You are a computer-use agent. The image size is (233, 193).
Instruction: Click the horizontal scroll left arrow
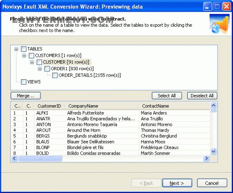[14, 159]
